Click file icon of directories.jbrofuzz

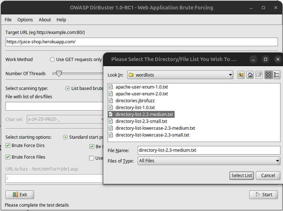tap(111, 101)
